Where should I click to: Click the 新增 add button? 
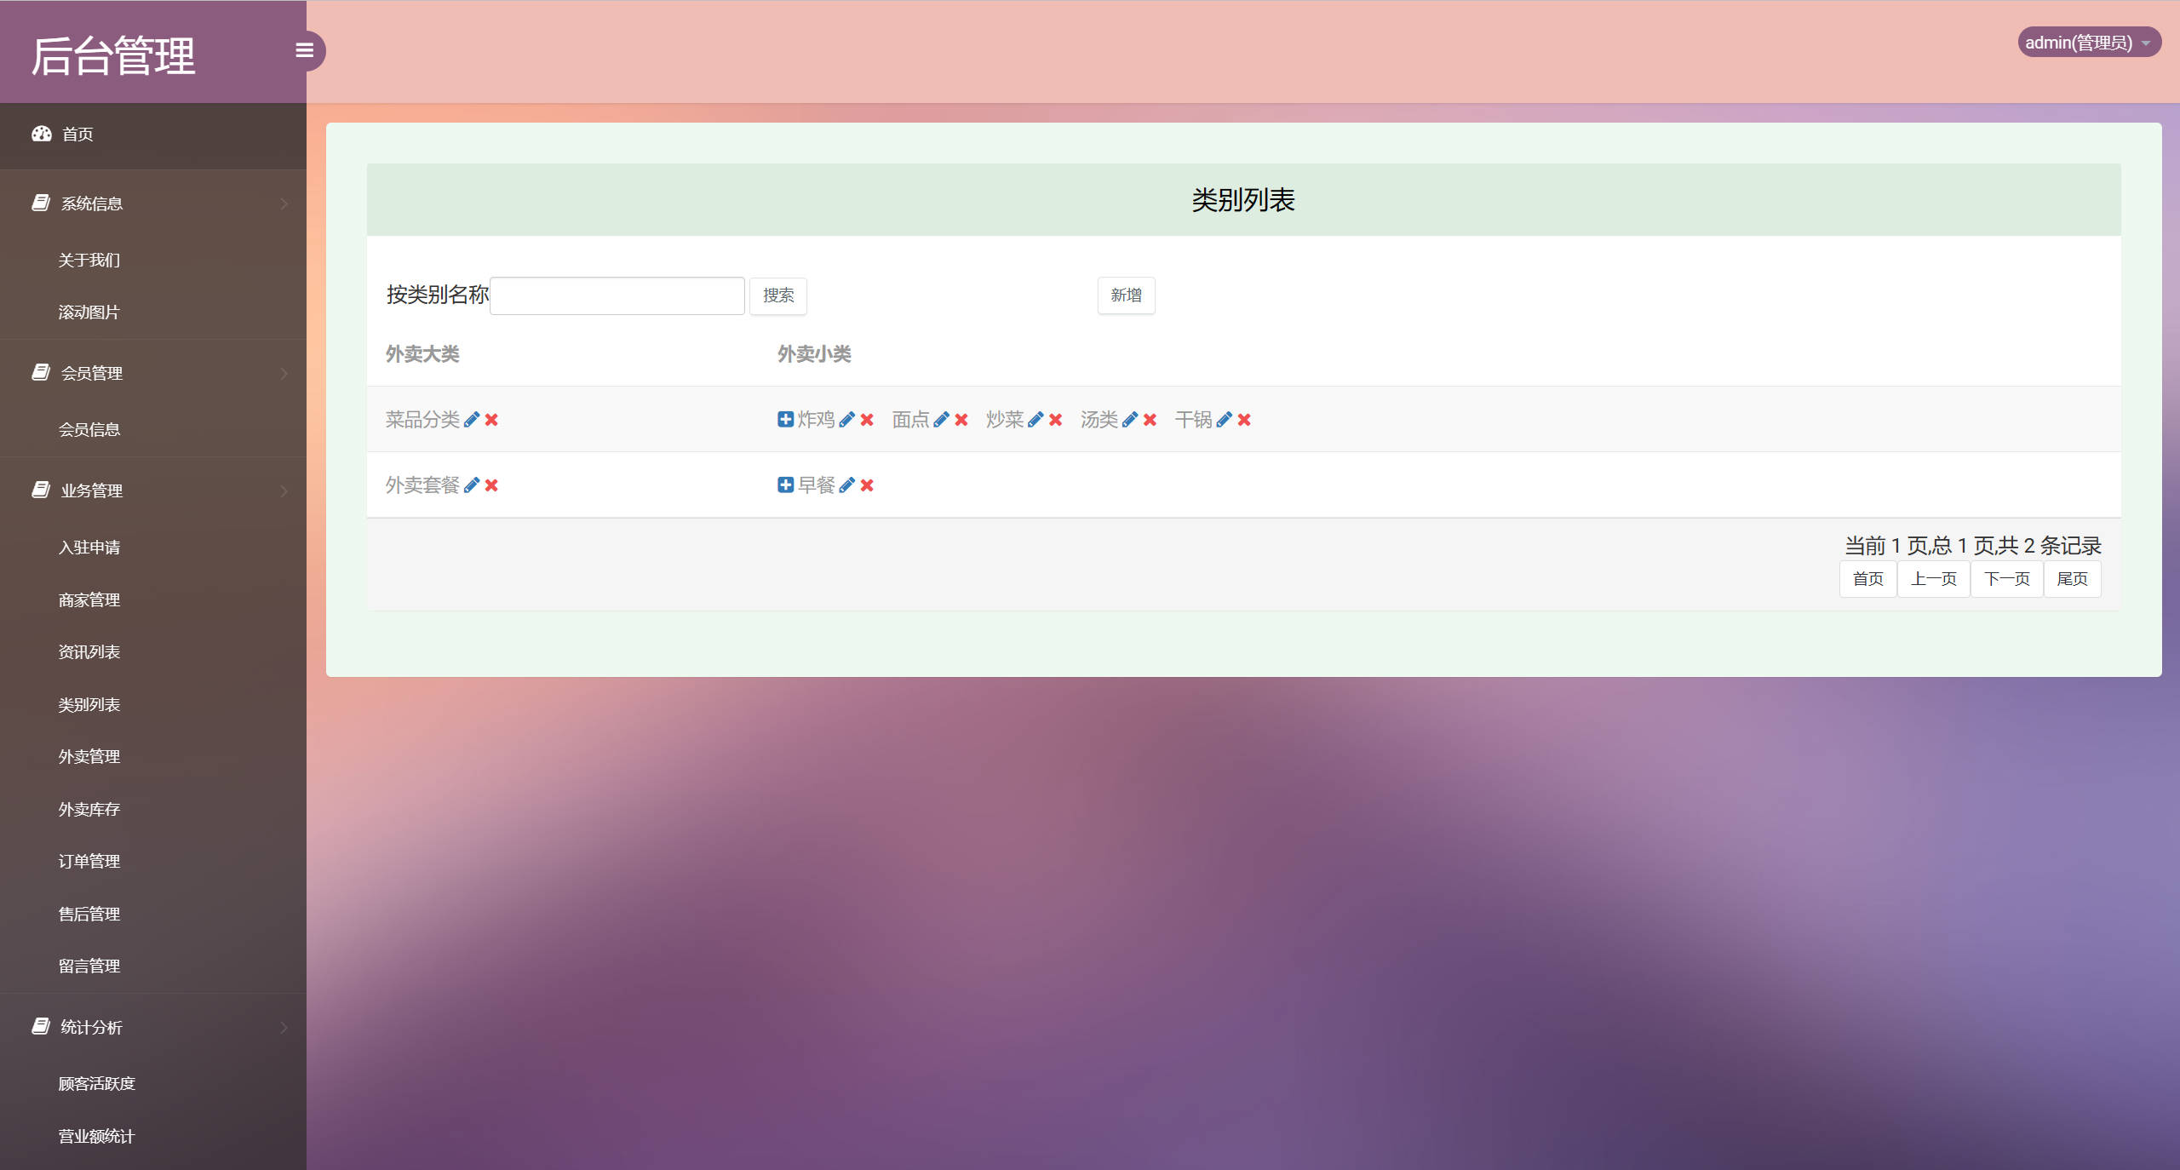tap(1126, 295)
